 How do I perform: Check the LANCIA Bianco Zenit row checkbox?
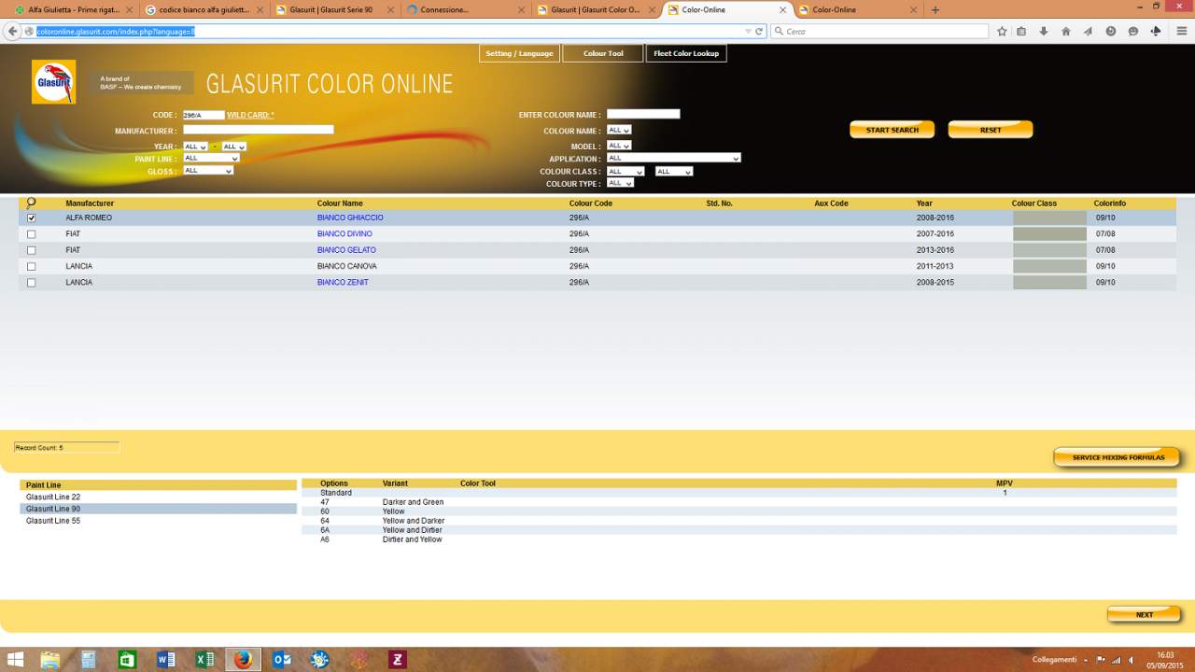(x=31, y=283)
